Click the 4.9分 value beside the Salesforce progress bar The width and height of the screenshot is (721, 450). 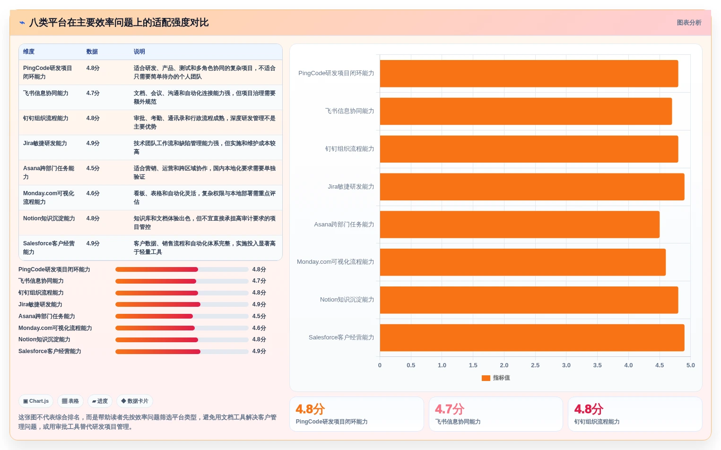tap(259, 351)
